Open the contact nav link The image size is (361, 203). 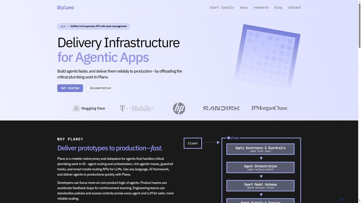click(294, 8)
